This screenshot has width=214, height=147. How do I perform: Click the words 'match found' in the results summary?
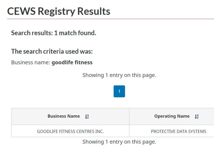[78, 33]
